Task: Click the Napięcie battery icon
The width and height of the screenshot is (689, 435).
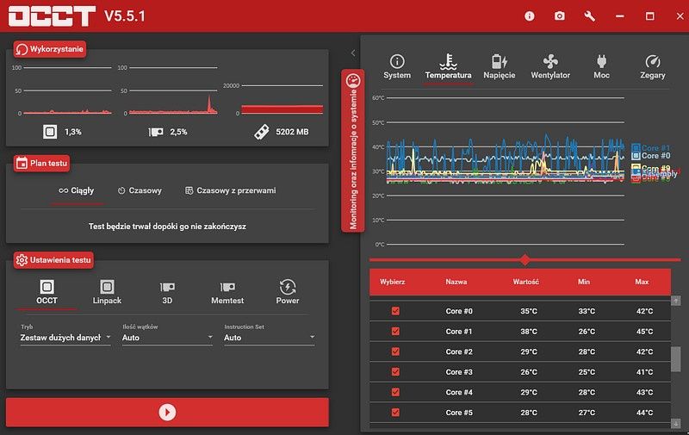Action: tap(500, 62)
